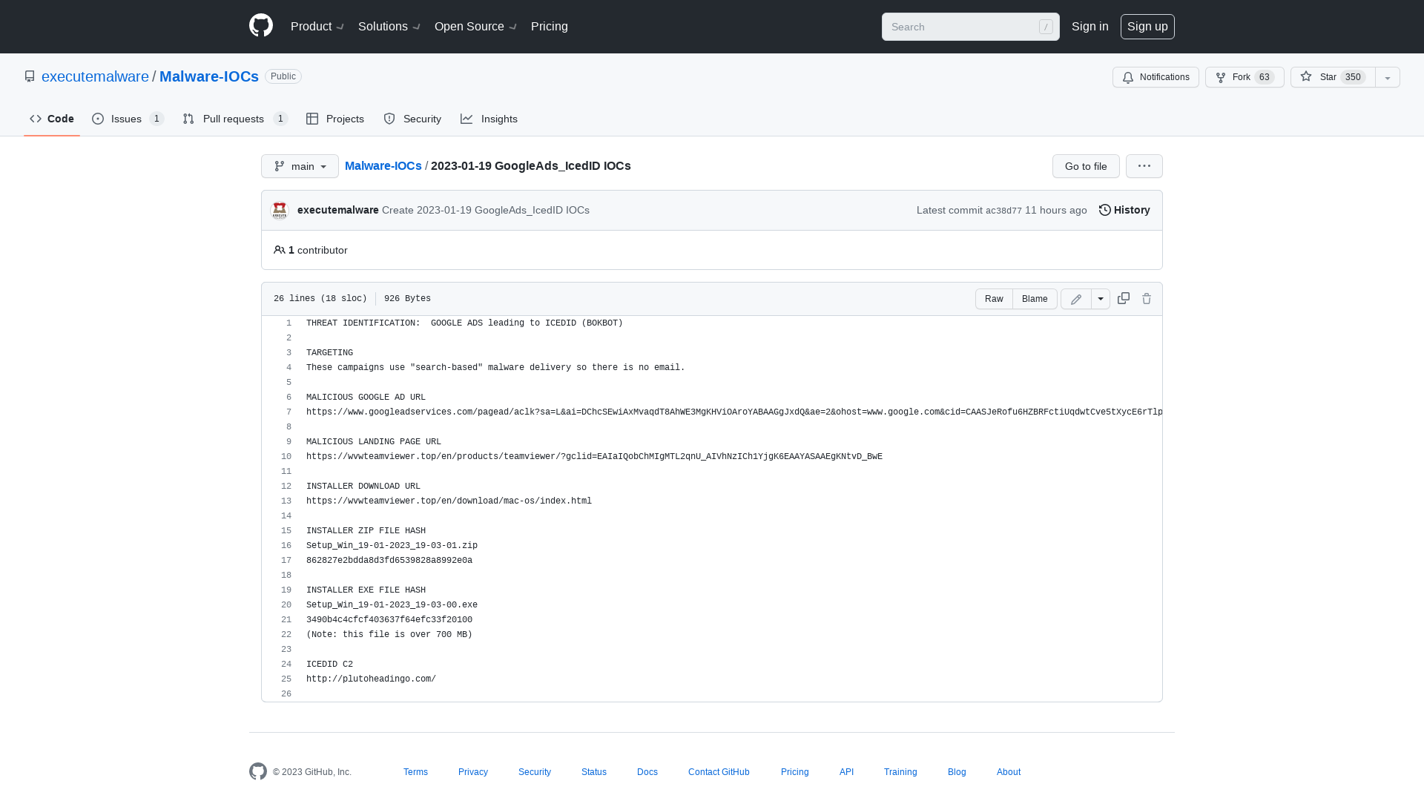Open Malware-IOCs repository title link
1424x801 pixels.
[x=209, y=76]
